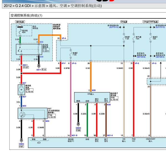Open the SD120-6 fuse distribution link
This screenshot has width=166, height=167.
click(x=141, y=57)
